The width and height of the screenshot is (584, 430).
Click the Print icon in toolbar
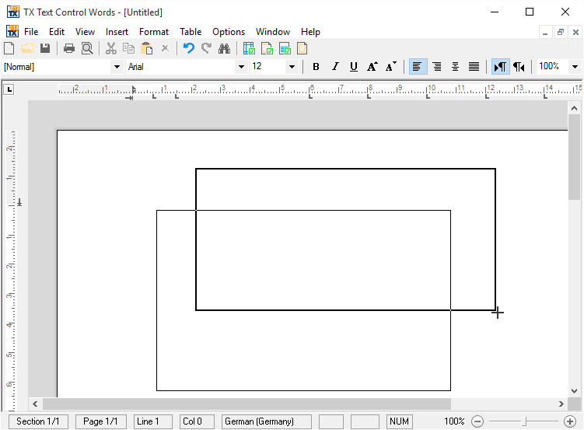point(69,48)
